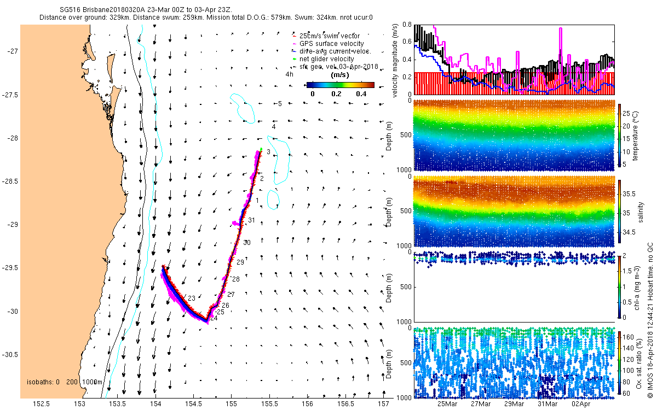Image resolution: width=657 pixels, height=410 pixels.
Task: Click the day '31' marker on the glider track
Action: [252, 220]
